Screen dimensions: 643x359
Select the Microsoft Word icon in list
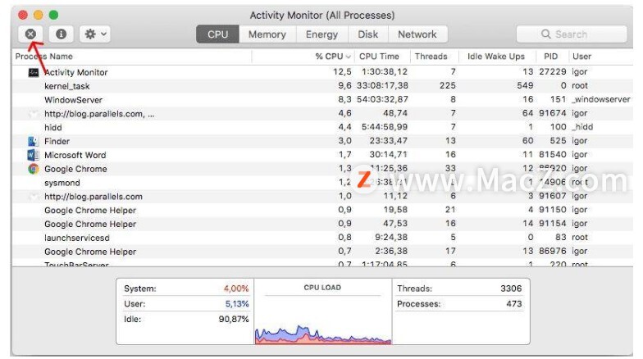click(33, 156)
